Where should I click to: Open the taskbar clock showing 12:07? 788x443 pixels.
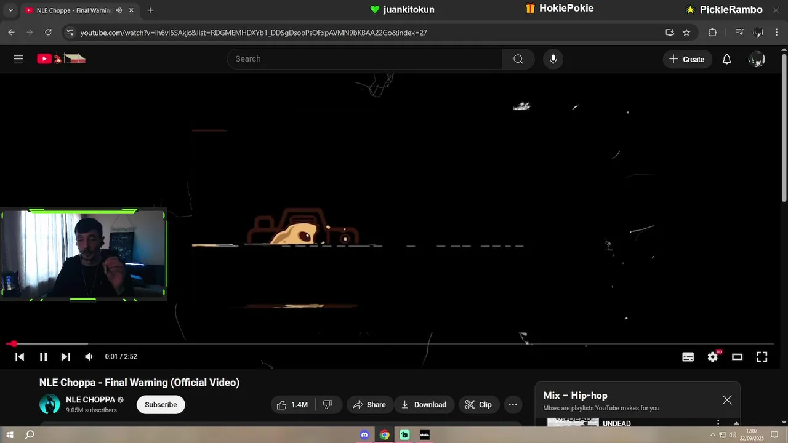[752, 435]
